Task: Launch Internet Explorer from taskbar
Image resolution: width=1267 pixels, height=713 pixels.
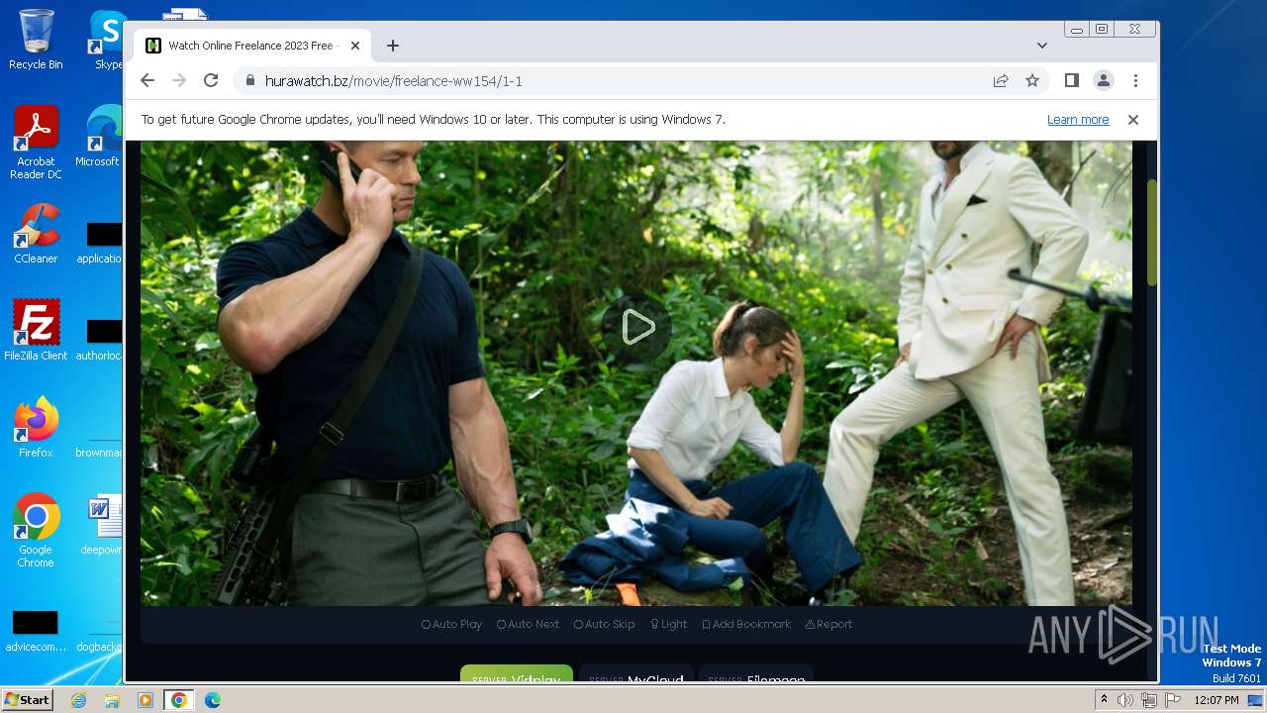Action: (x=79, y=700)
